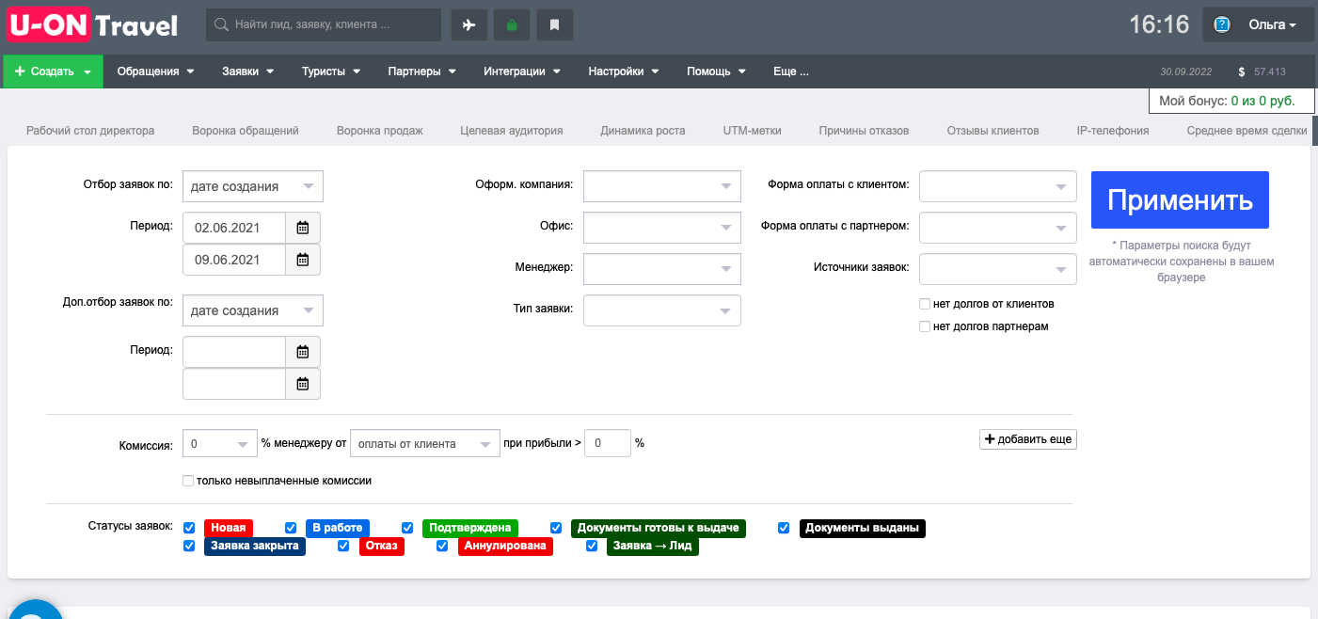Open calendar for second empty additional period field
The image size is (1318, 619).
[303, 384]
